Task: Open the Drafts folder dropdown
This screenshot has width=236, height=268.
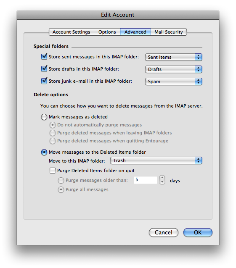Action: tap(174, 69)
